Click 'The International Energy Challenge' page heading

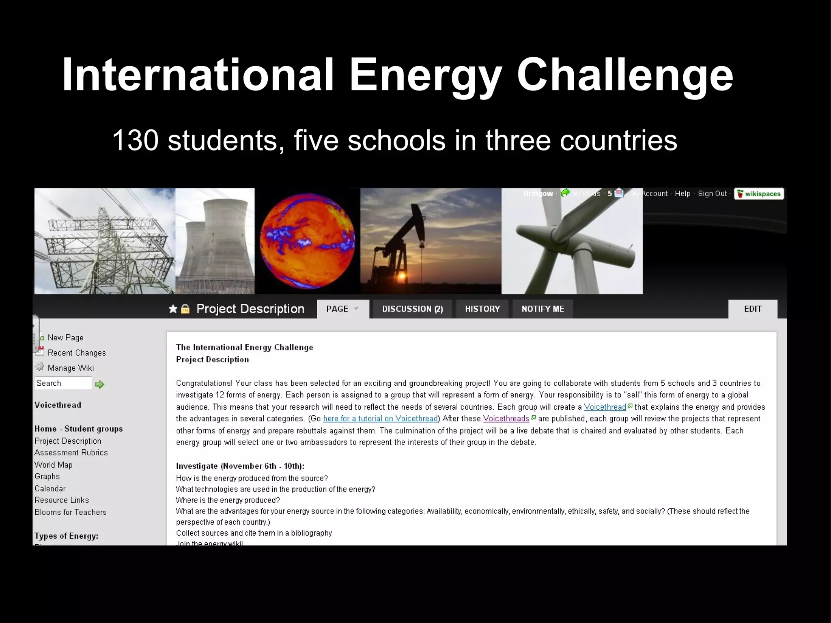[245, 347]
